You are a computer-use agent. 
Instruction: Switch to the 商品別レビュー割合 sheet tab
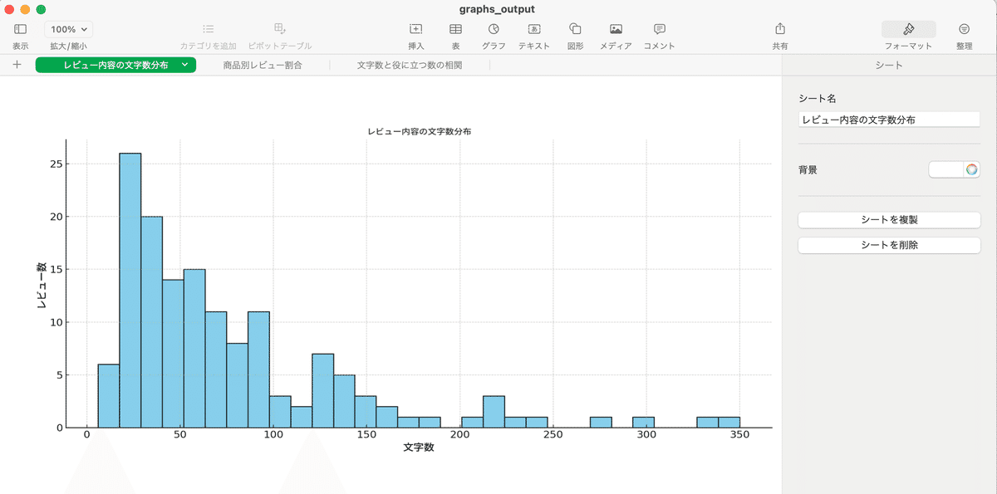(263, 65)
